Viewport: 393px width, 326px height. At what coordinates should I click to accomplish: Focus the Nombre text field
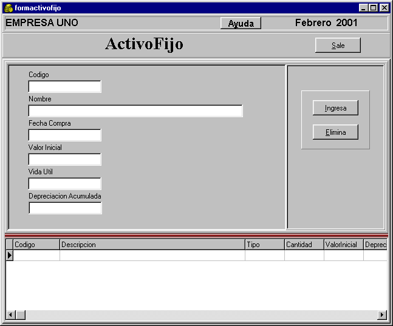click(x=135, y=110)
